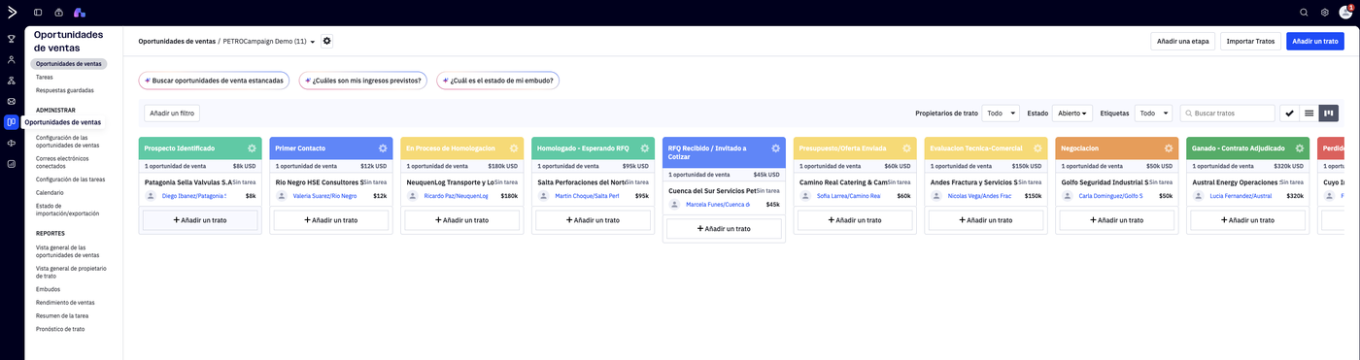This screenshot has width=1360, height=360.
Task: Click contact avatar icon beside Diego Ibanez
Action: click(151, 196)
